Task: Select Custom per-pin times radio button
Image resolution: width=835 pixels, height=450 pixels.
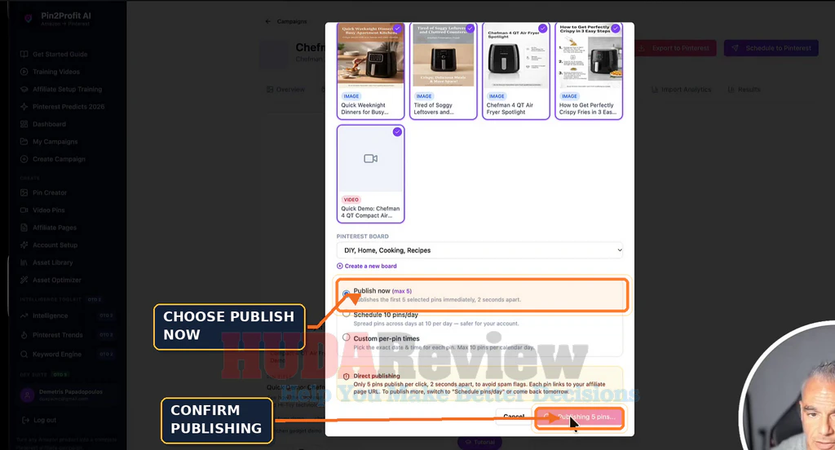Action: pos(346,337)
